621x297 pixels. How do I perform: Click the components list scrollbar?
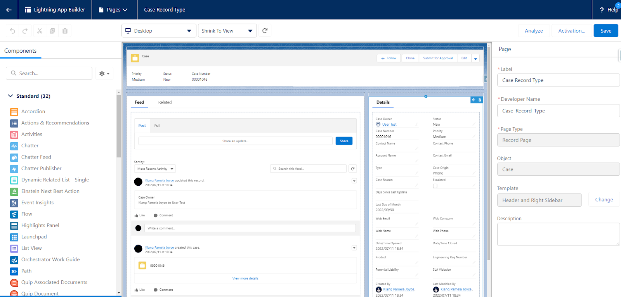[119, 126]
